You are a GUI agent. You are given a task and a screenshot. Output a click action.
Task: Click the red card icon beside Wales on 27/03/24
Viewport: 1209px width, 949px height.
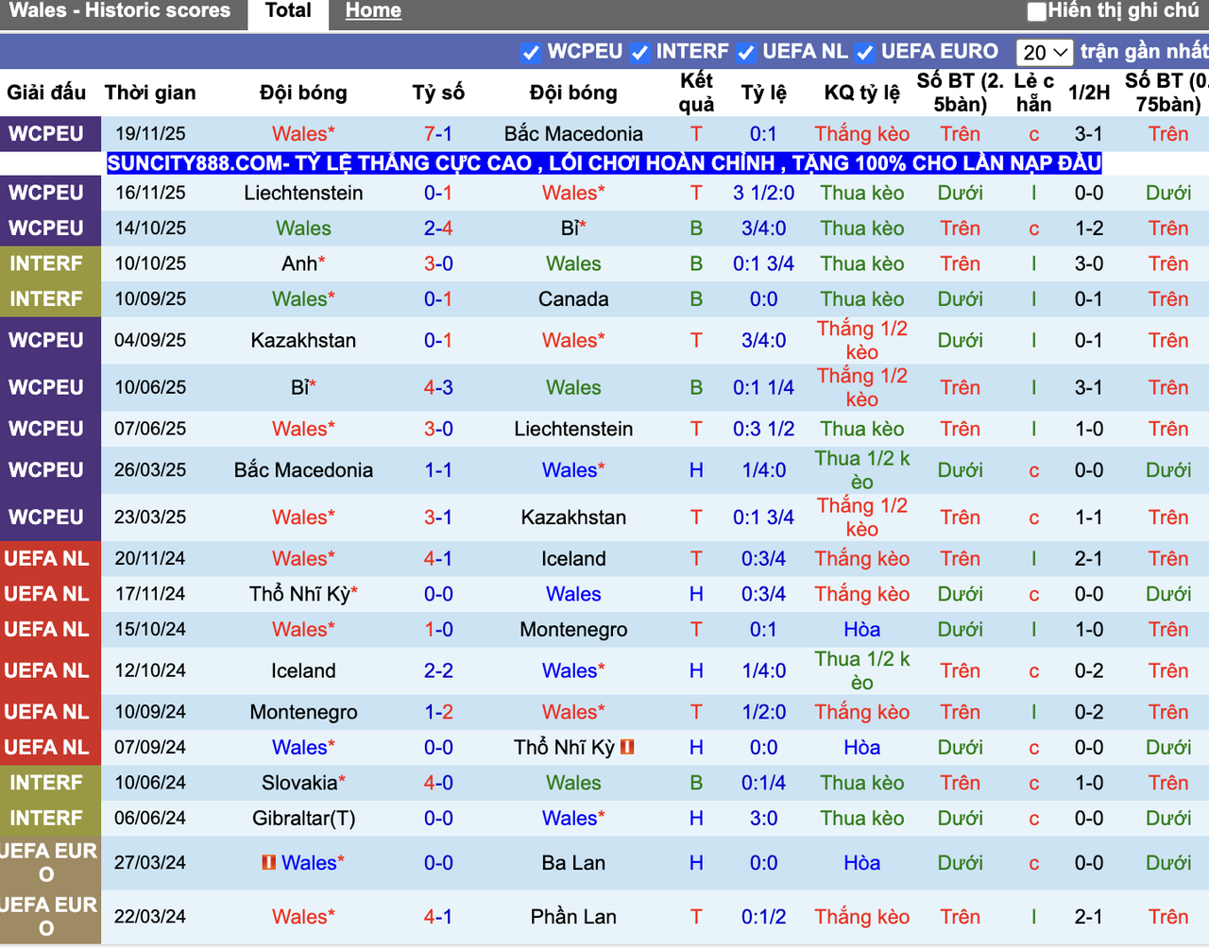tap(269, 862)
